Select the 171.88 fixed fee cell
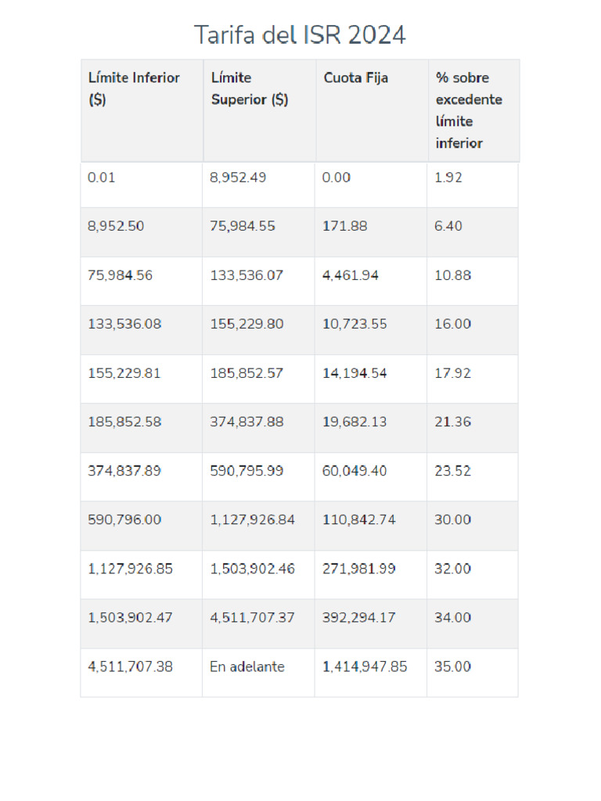 click(345, 226)
